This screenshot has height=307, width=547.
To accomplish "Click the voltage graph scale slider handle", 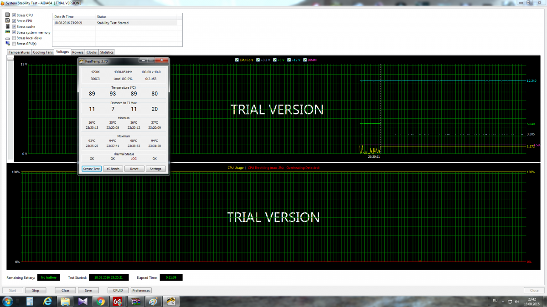I will coord(10,59).
